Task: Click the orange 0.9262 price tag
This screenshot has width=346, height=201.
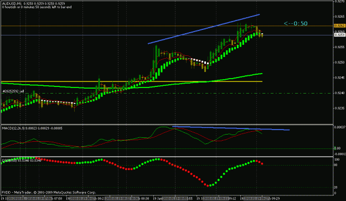Action: [339, 26]
